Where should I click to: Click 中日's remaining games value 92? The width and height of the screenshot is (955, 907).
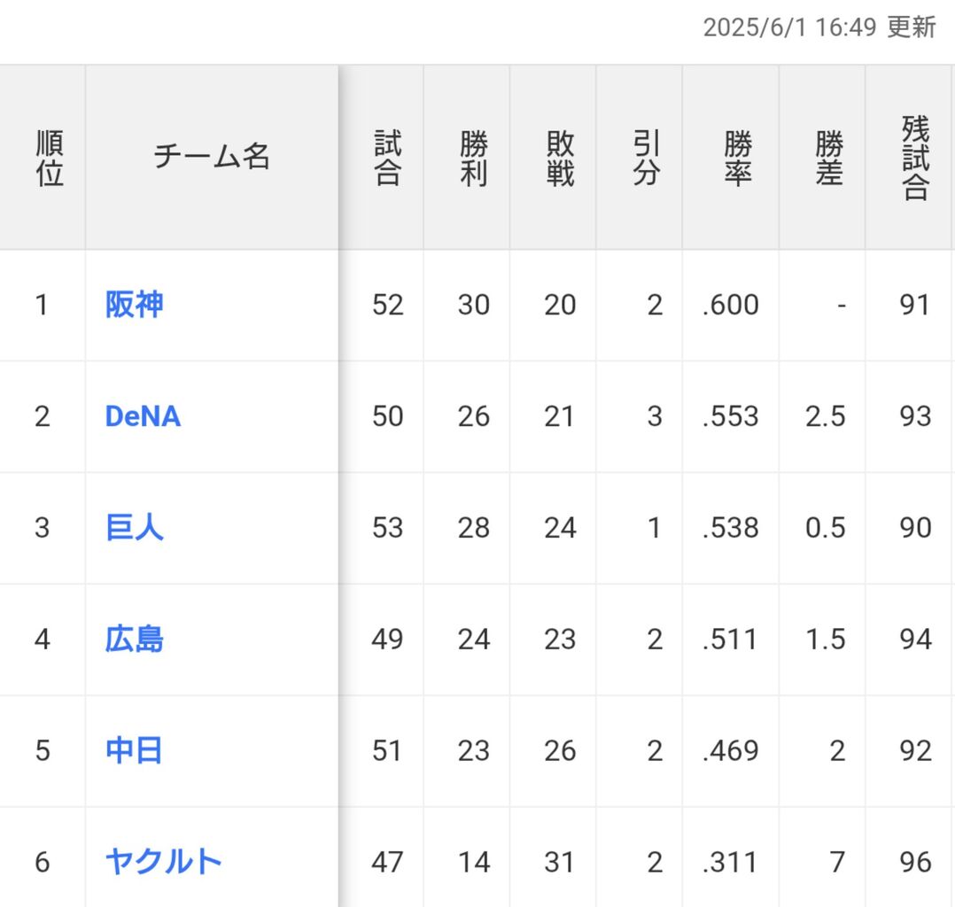pyautogui.click(x=915, y=750)
